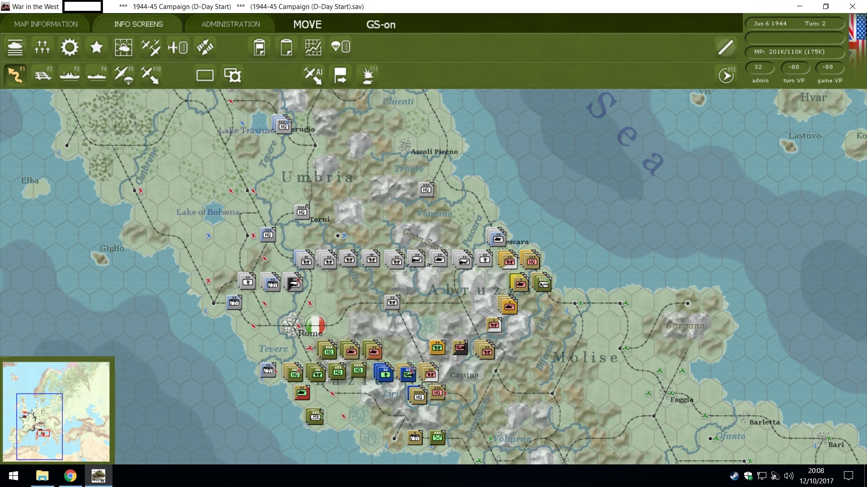
Task: Click the admin points value 32
Action: (x=760, y=67)
